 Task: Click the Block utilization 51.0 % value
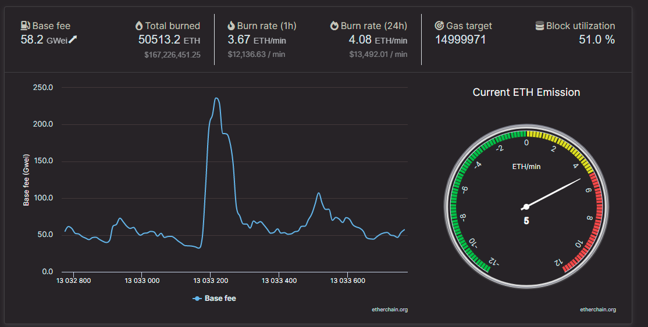(x=597, y=39)
